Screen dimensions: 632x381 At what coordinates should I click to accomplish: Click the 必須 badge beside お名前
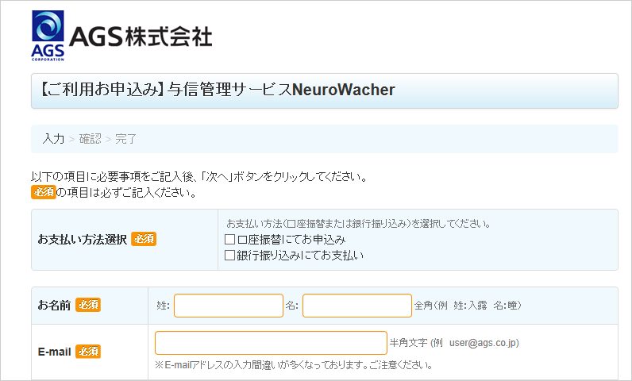tap(88, 306)
